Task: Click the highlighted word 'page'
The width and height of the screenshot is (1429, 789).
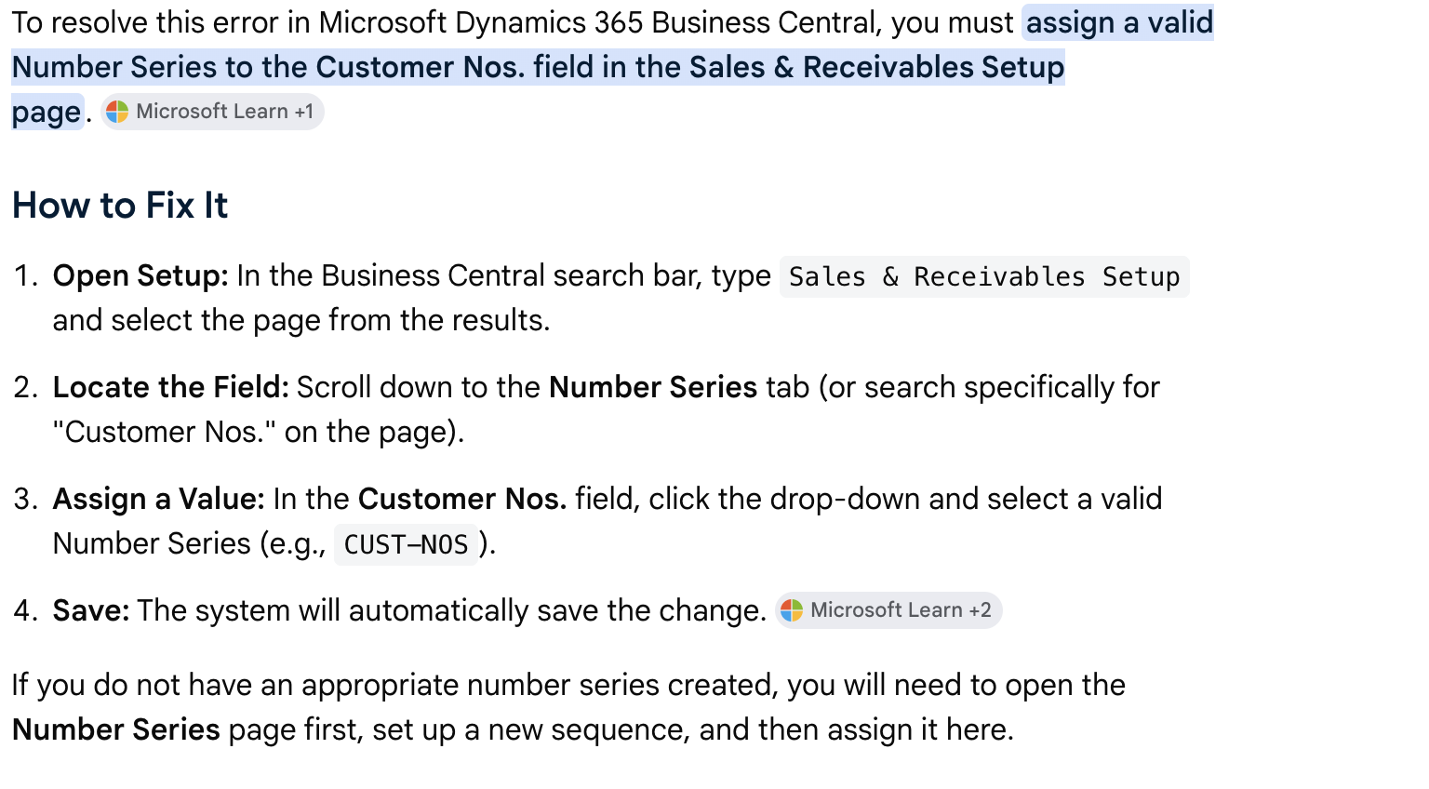Action: [47, 113]
